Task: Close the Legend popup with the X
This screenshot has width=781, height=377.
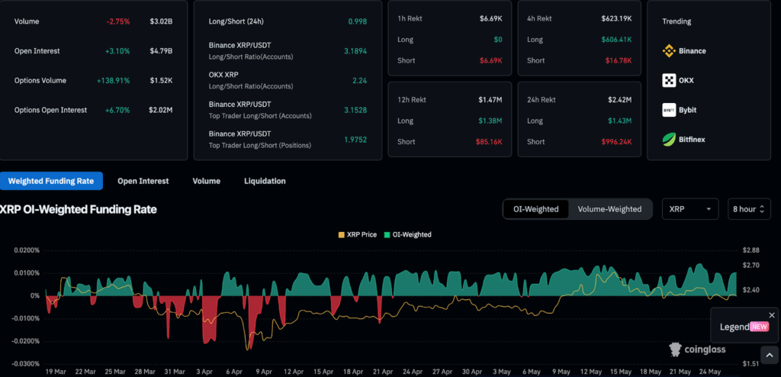Action: coord(772,315)
